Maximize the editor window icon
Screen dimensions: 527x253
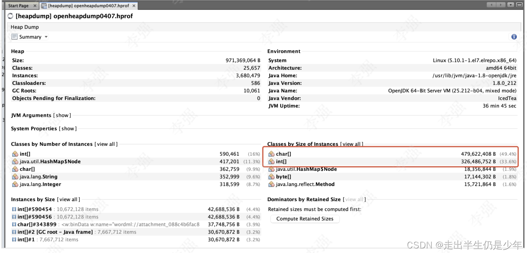tap(519, 5)
